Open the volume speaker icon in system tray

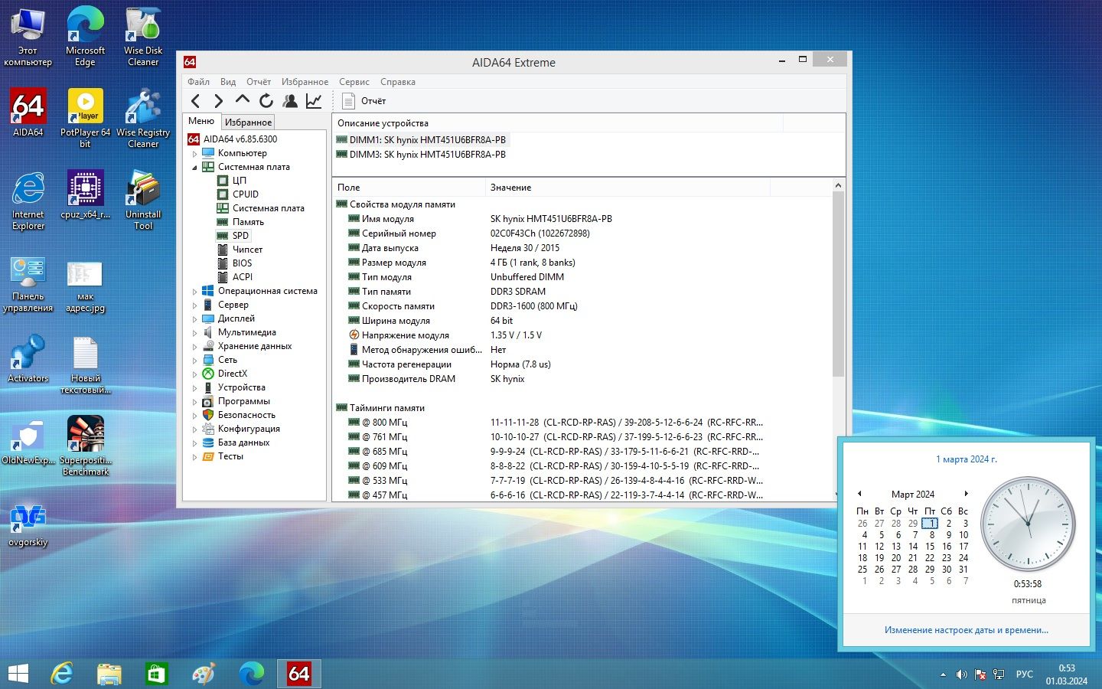(961, 674)
